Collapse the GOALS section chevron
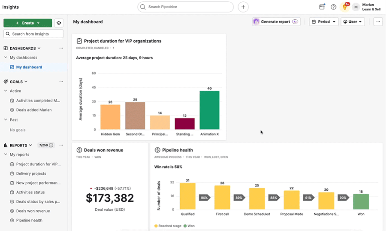Screen dimensions: 386x231 click(26, 81)
